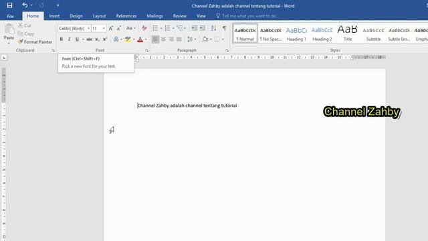The width and height of the screenshot is (428, 241).
Task: Toggle Italic formatting
Action: [x=70, y=39]
